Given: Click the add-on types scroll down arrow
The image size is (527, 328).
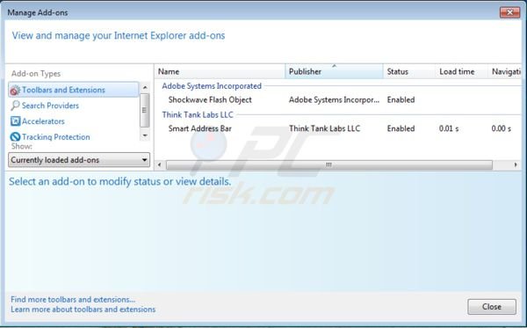Looking at the screenshot, I should pos(145,135).
